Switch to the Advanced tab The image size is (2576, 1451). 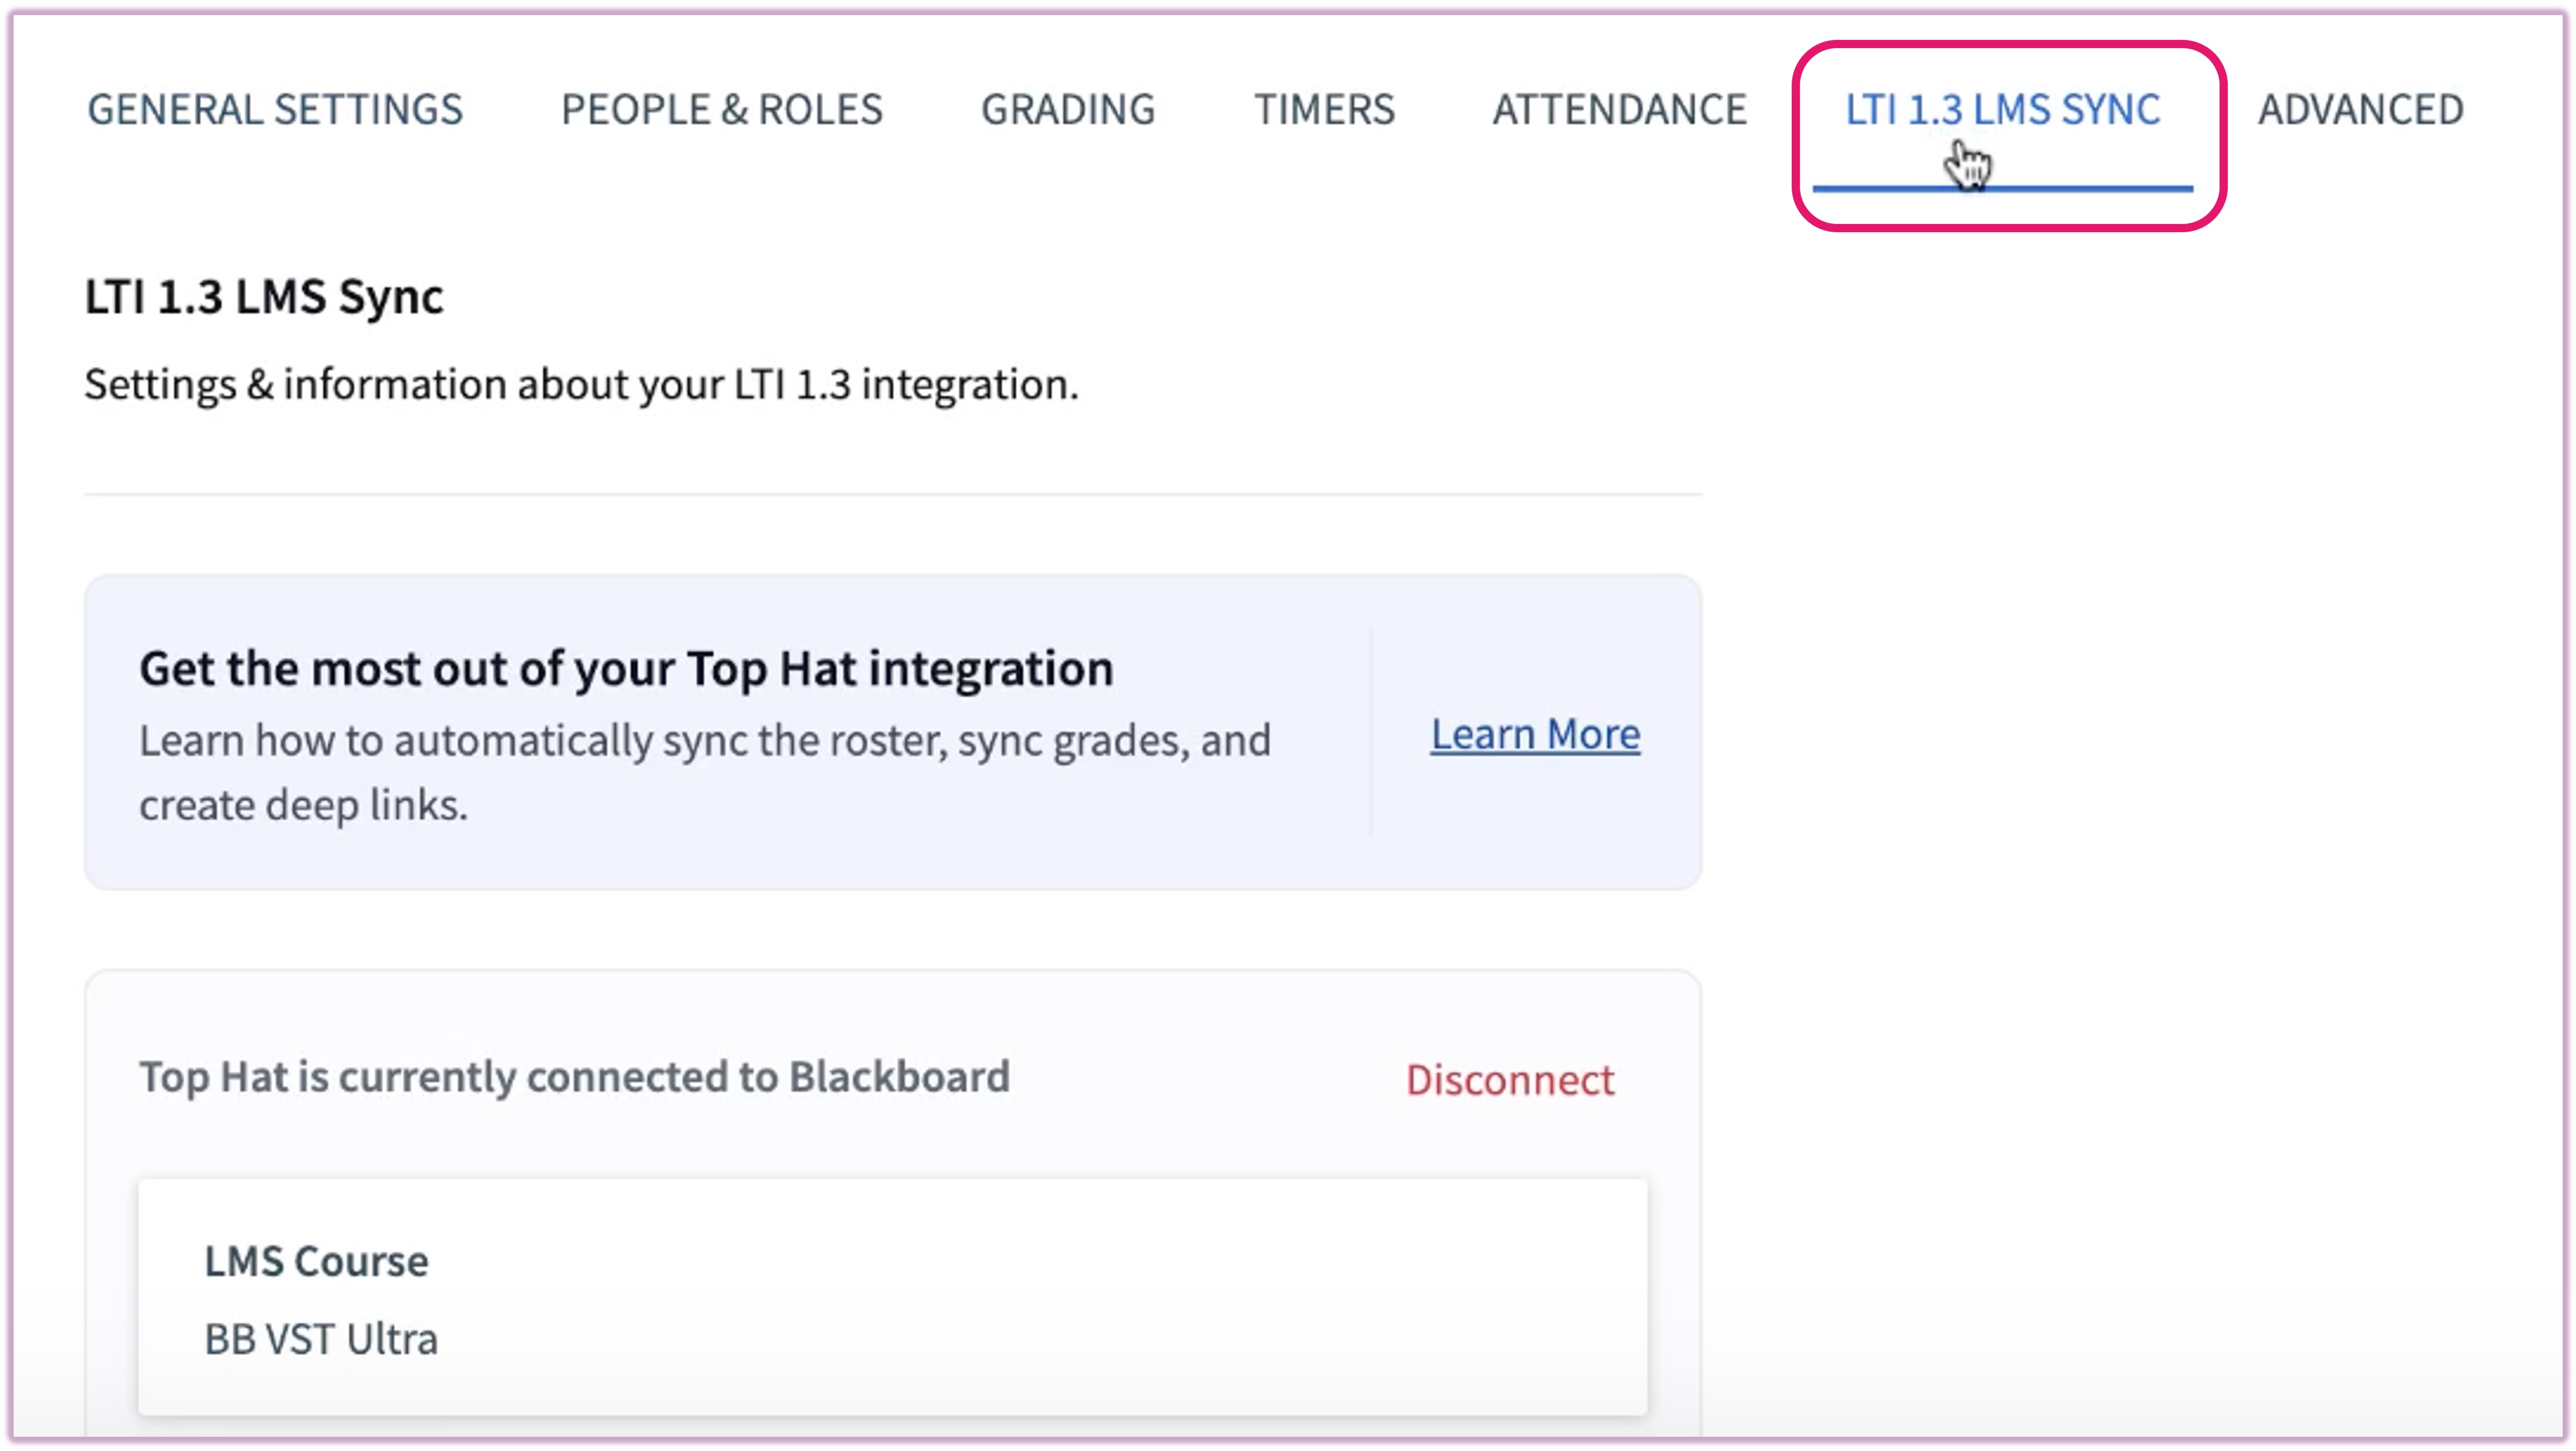[2360, 109]
